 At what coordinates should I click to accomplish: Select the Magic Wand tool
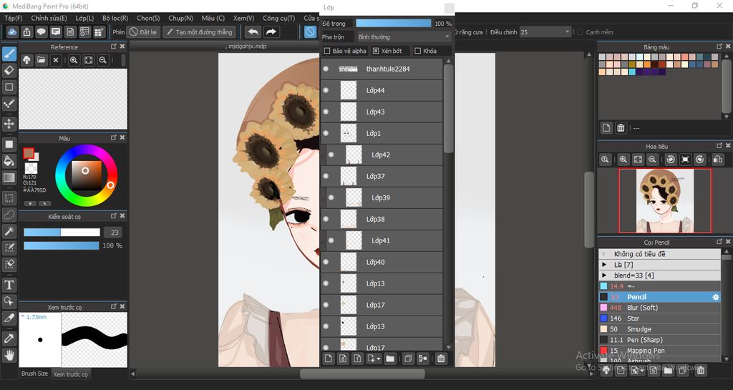pos(9,230)
